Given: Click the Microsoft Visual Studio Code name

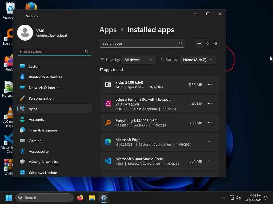Looking at the screenshot, I should click(139, 159).
